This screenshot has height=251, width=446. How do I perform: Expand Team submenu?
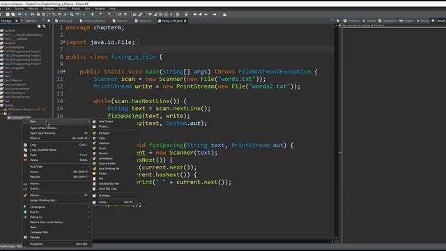pos(56,227)
